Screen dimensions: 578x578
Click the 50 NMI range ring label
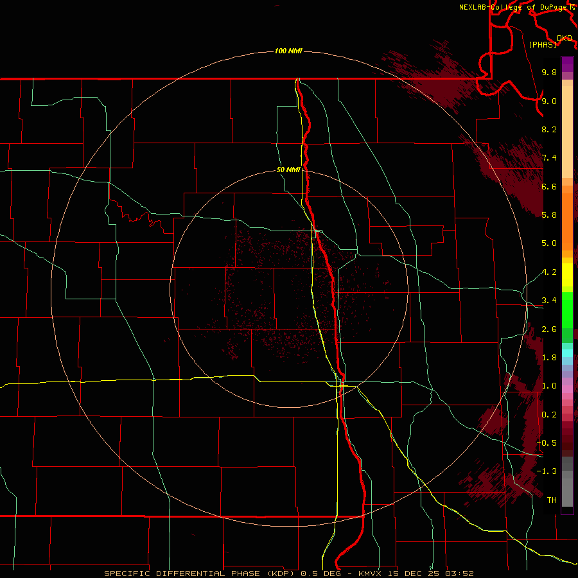(288, 170)
